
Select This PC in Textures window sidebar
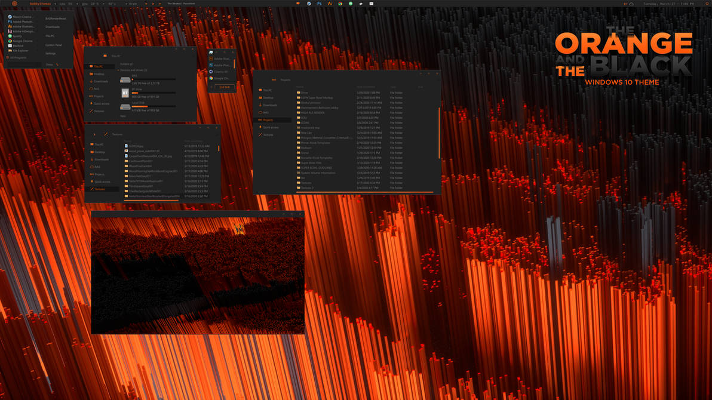tap(97, 144)
